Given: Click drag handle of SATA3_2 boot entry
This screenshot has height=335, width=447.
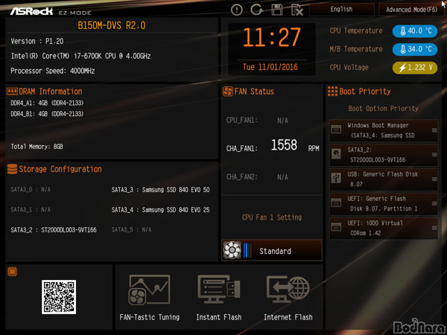Looking at the screenshot, I should (x=434, y=155).
